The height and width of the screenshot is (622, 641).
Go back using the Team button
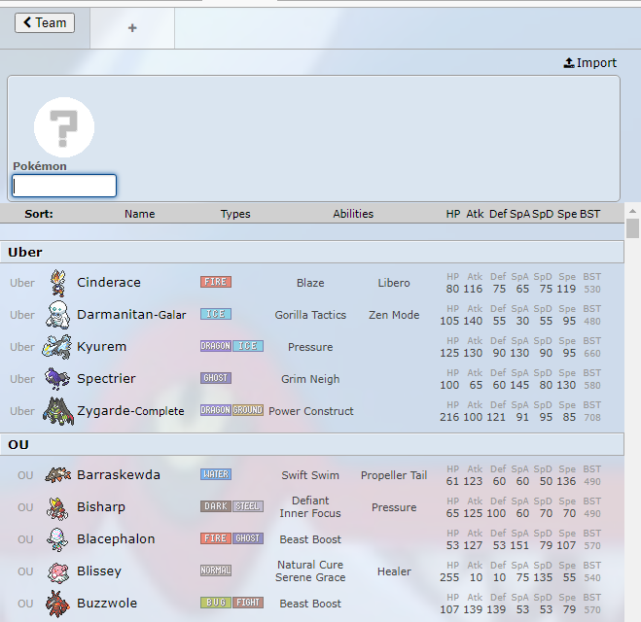45,23
